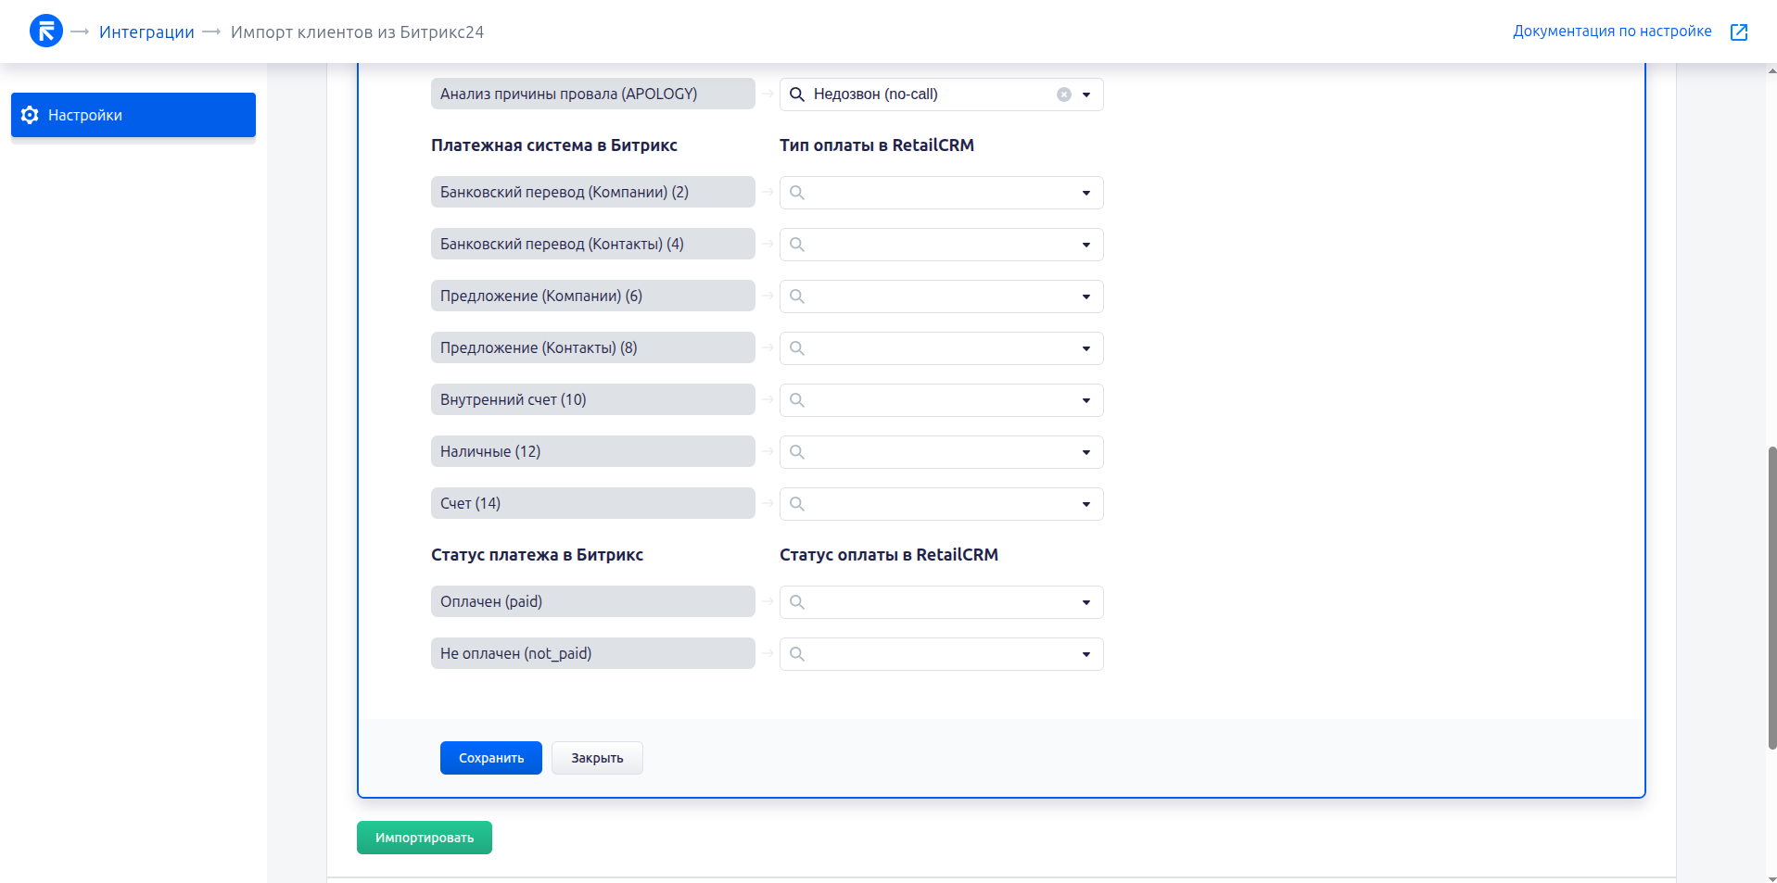Click search icon in Банковский перевод (Контакты) row
This screenshot has height=883, width=1777.
point(797,245)
